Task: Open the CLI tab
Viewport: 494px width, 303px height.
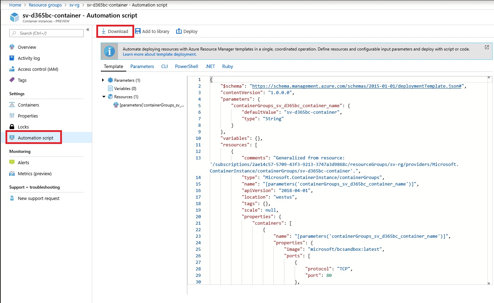Action: pyautogui.click(x=164, y=66)
